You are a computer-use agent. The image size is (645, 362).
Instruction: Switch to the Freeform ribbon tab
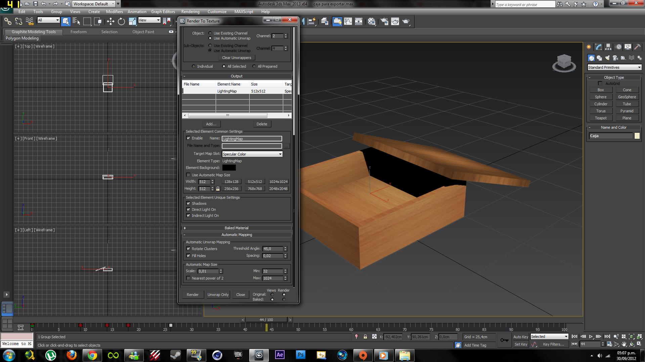pyautogui.click(x=78, y=32)
